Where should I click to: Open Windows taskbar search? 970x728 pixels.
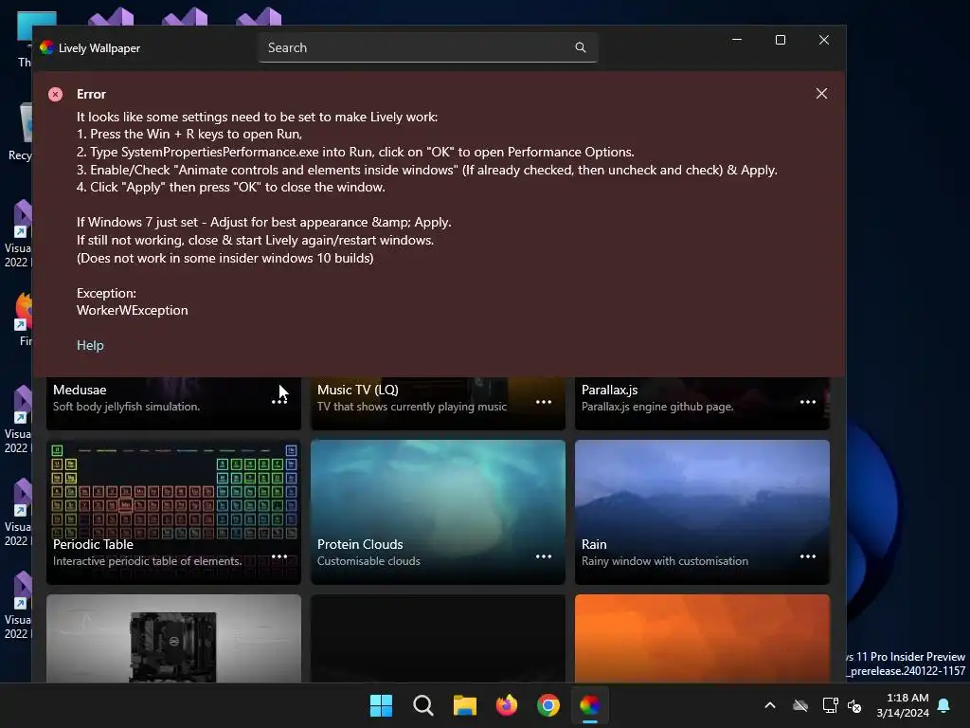point(423,705)
